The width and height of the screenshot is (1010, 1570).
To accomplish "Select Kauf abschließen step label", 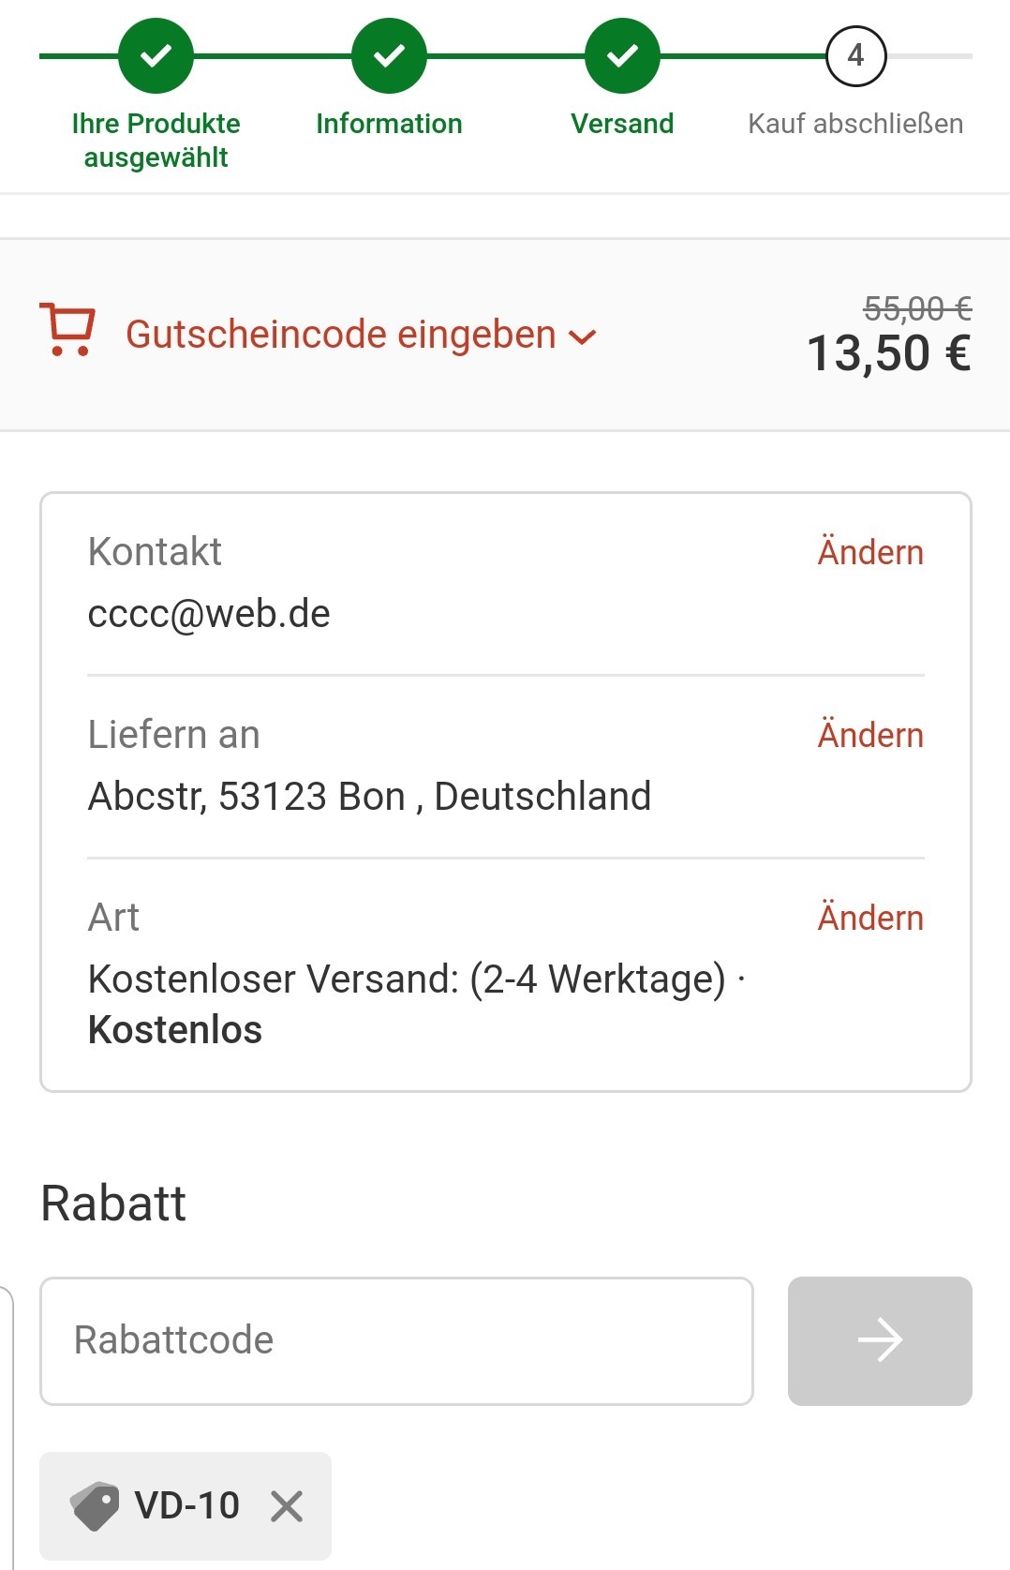I will pyautogui.click(x=855, y=124).
